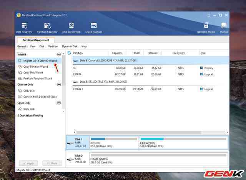Open the Dynamic Disk menu

click(x=70, y=47)
